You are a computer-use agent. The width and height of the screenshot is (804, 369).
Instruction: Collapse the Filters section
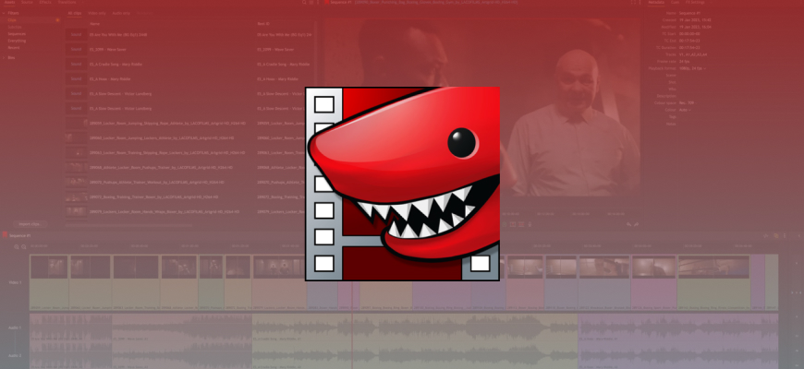point(4,13)
